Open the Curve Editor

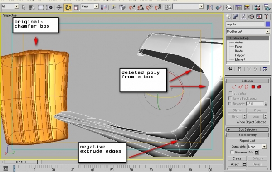click(x=238, y=7)
